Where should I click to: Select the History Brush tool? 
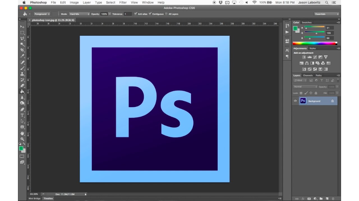pos(22,80)
